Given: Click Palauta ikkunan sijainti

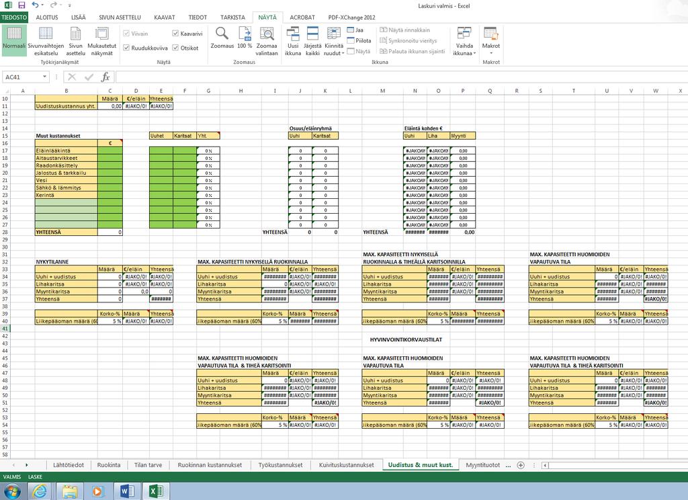Looking at the screenshot, I should click(x=412, y=51).
